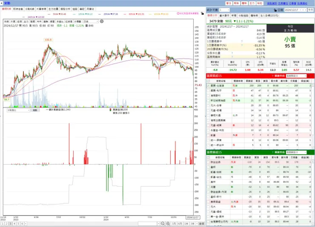The image size is (315, 227).
Task: Check the 摩根大通 row checkbox
Action: [208, 115]
